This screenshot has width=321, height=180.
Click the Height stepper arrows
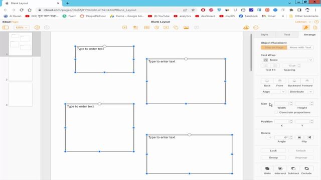(x=311, y=103)
